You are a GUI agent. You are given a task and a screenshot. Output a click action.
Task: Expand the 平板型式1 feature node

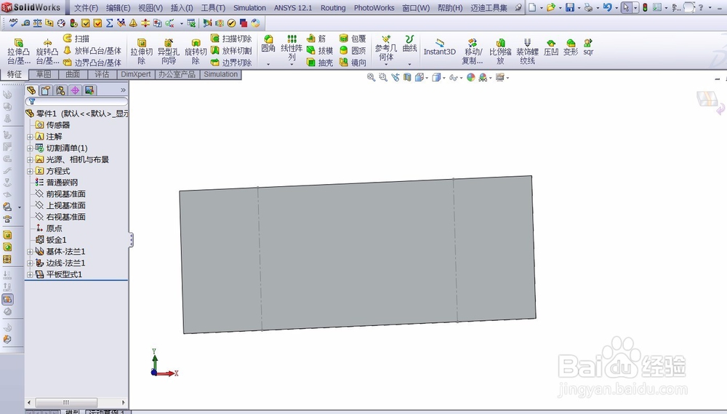30,274
